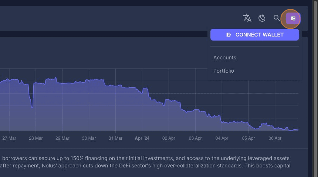Toggle dark mode with moon icon
The width and height of the screenshot is (318, 177).
click(262, 18)
